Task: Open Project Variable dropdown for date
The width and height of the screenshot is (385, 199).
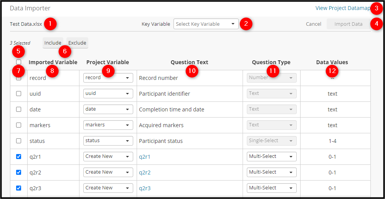Action: 108,109
